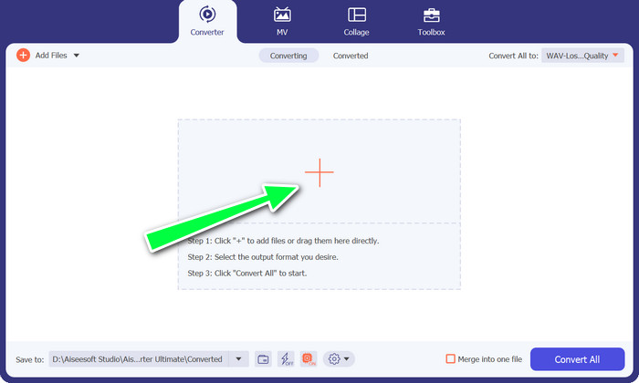Switch to the Converted tab

pos(351,56)
